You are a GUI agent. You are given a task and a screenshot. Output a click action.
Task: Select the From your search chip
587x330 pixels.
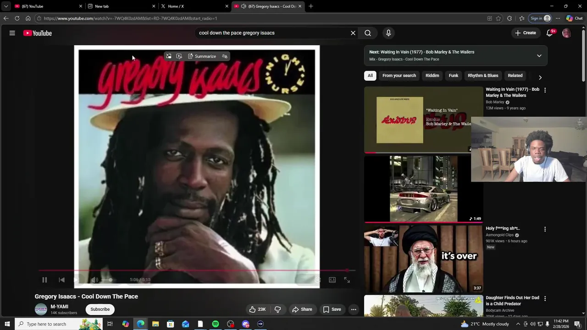[x=399, y=76]
